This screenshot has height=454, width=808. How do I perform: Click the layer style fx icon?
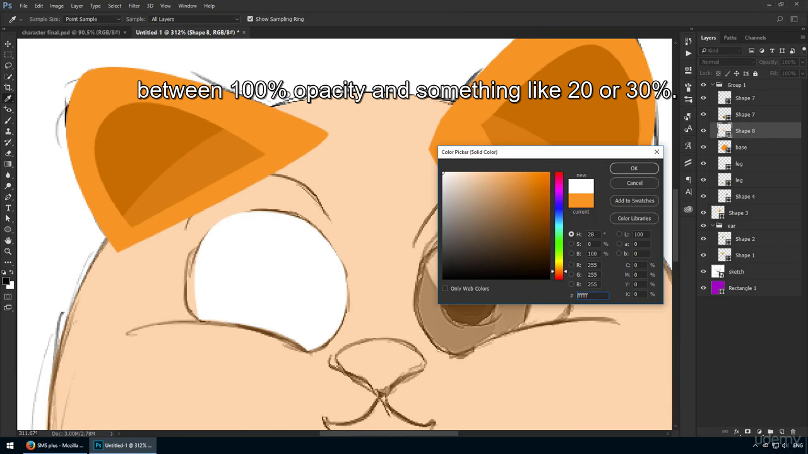click(x=737, y=432)
